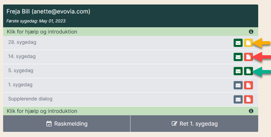This screenshot has width=271, height=137.
Task: Expand the top 'Klik for hjælp og introduktion' bar
Action: click(130, 31)
